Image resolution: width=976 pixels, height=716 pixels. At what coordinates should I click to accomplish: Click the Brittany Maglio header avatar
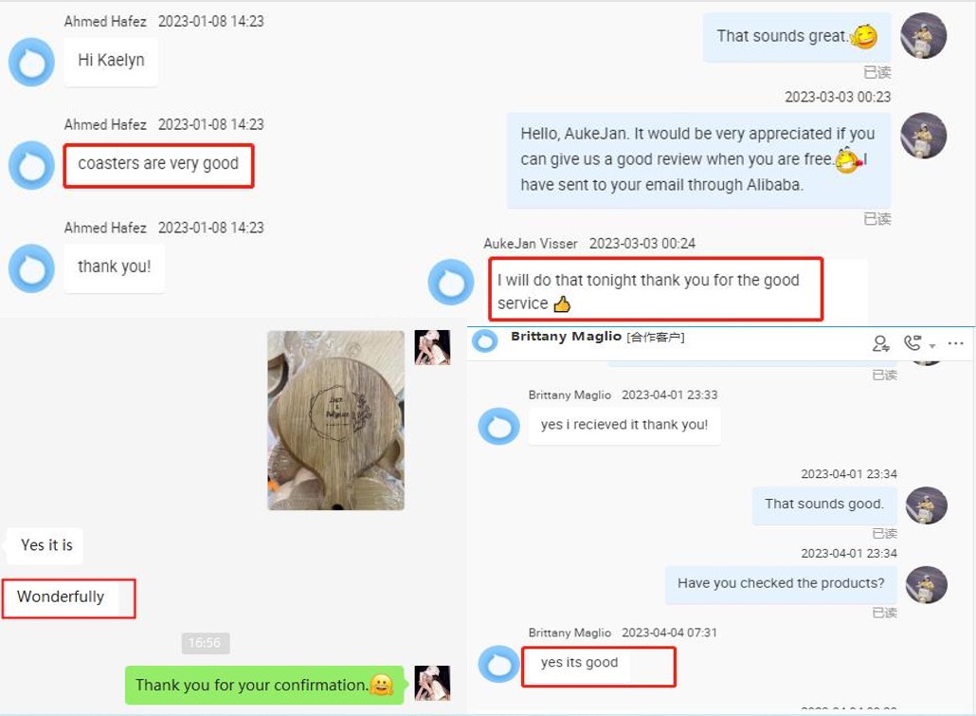485,340
